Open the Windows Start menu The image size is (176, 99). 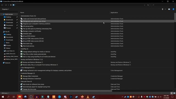(x=3, y=97)
